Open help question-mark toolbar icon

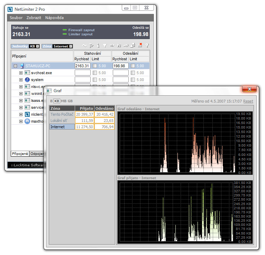click(147, 45)
